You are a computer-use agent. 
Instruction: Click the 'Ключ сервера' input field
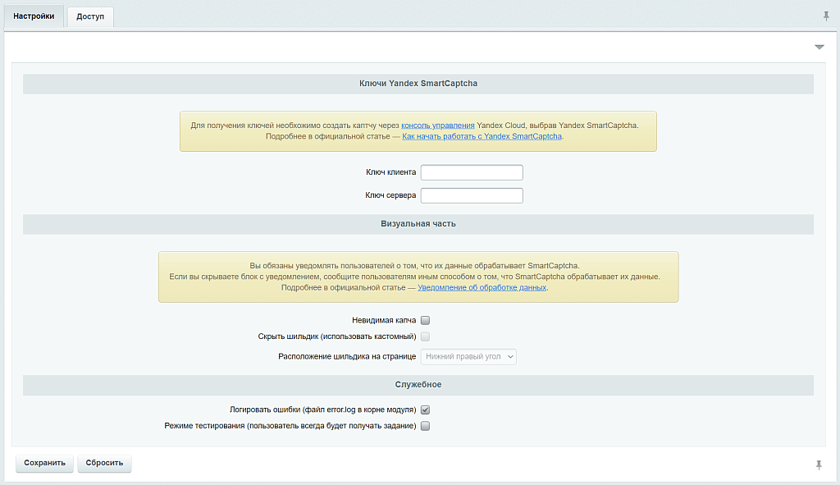[x=471, y=195]
